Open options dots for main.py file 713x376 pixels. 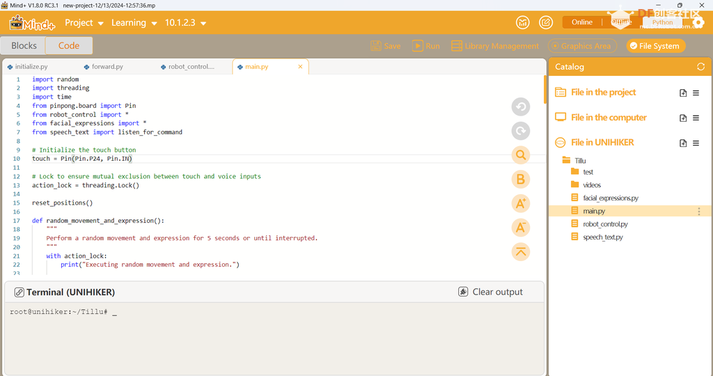pos(699,211)
